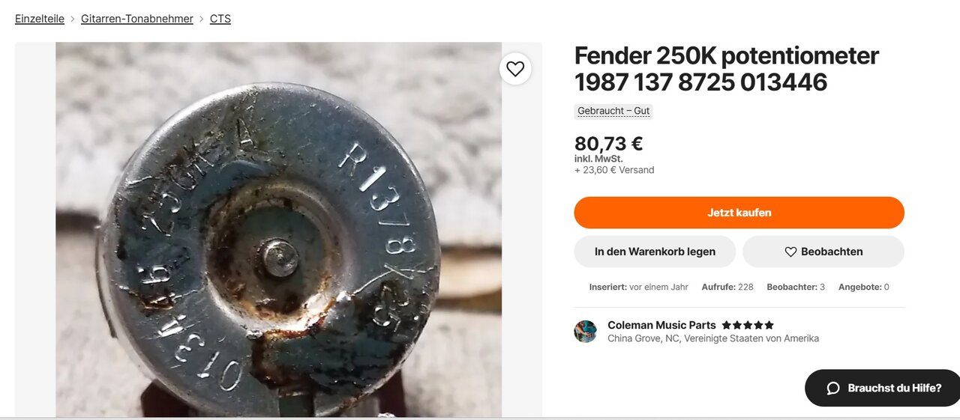The image size is (960, 420).
Task: Go to Gitarren-Tonabnehmer category
Action: point(137,19)
